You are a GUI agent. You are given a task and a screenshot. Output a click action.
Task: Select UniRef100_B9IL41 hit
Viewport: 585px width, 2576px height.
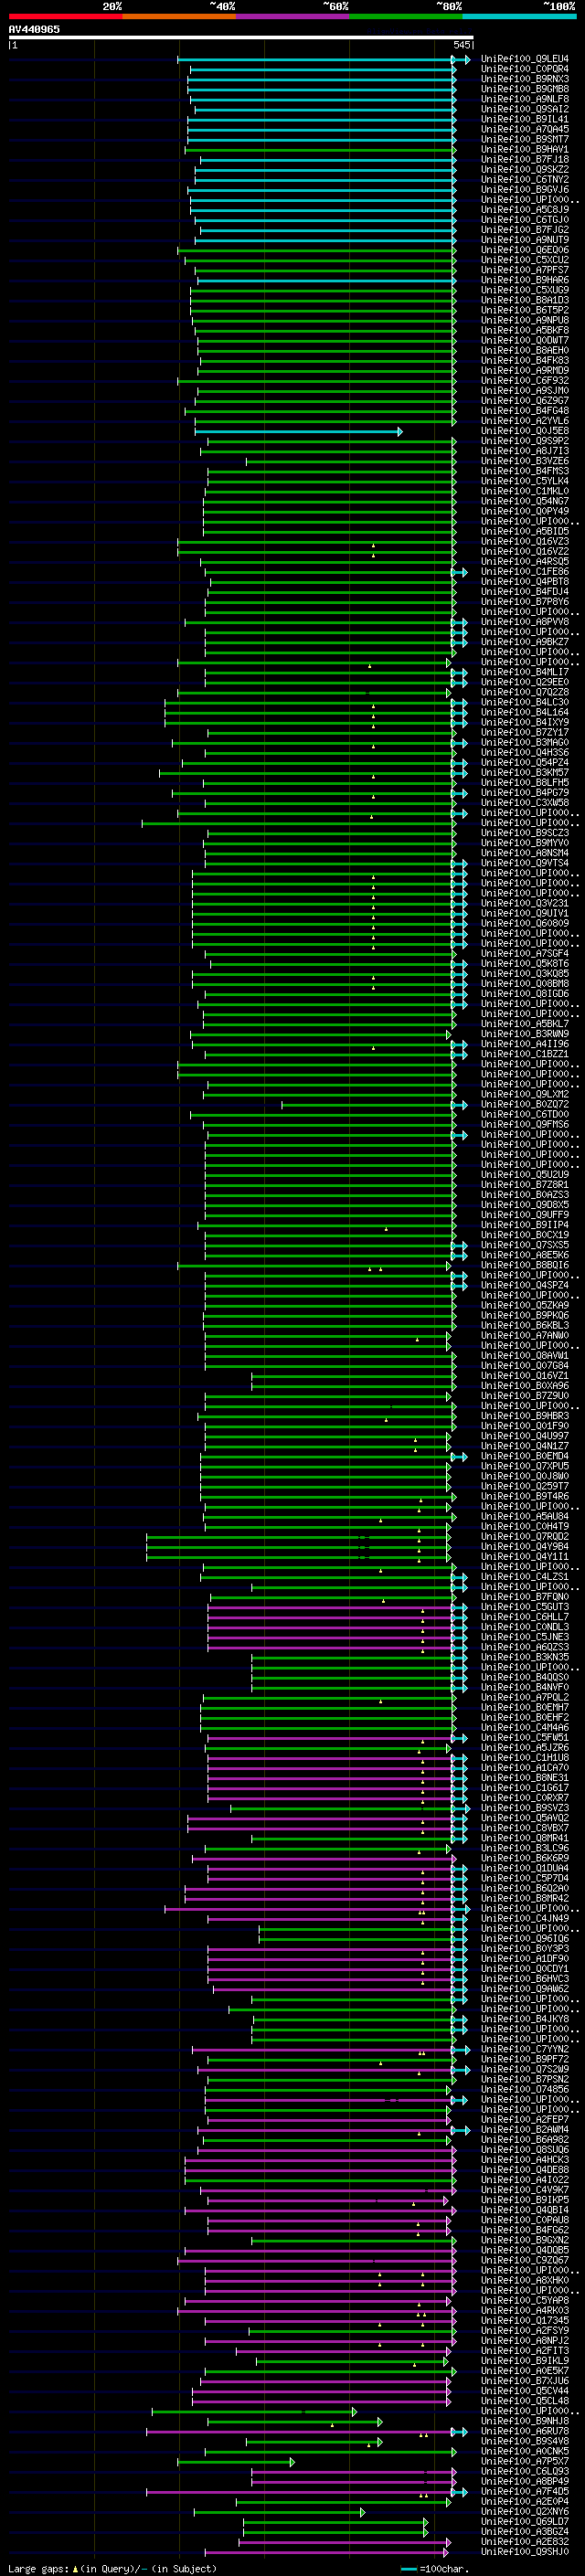tap(525, 119)
